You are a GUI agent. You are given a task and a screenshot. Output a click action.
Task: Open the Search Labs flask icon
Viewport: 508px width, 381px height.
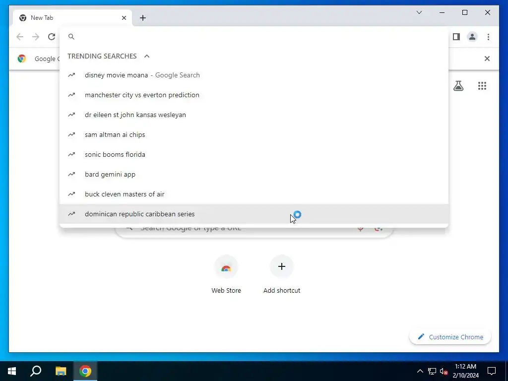point(458,86)
